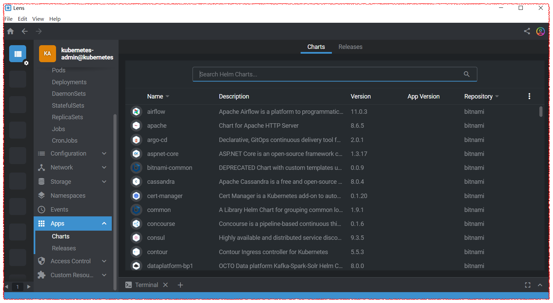The image size is (553, 303).
Task: Navigate forward with the right arrow
Action: tap(39, 31)
